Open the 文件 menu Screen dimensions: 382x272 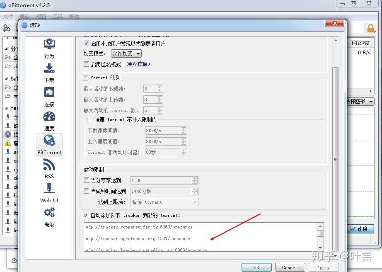pos(8,16)
